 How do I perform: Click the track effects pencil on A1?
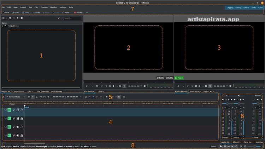14,127
